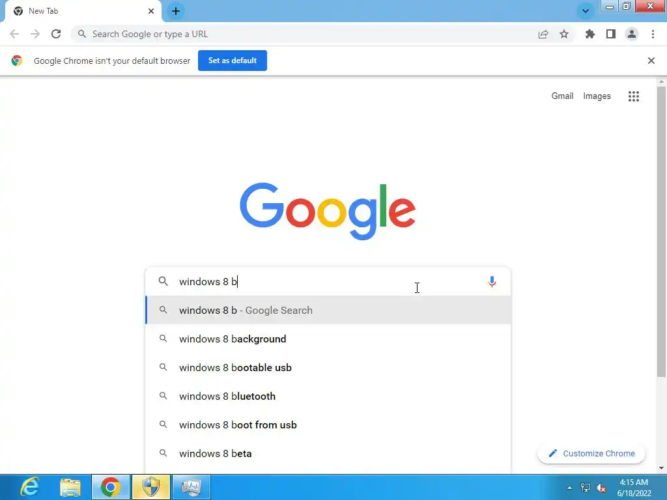Open Internet Explorer from the taskbar
The image size is (667, 500).
tap(30, 487)
